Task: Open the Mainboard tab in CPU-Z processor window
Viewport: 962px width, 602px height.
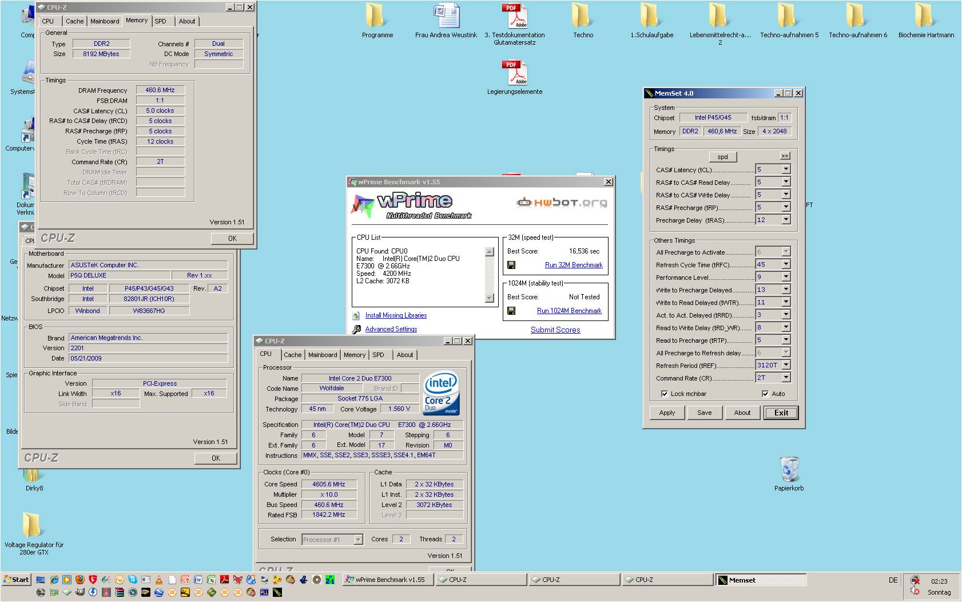Action: click(x=323, y=355)
